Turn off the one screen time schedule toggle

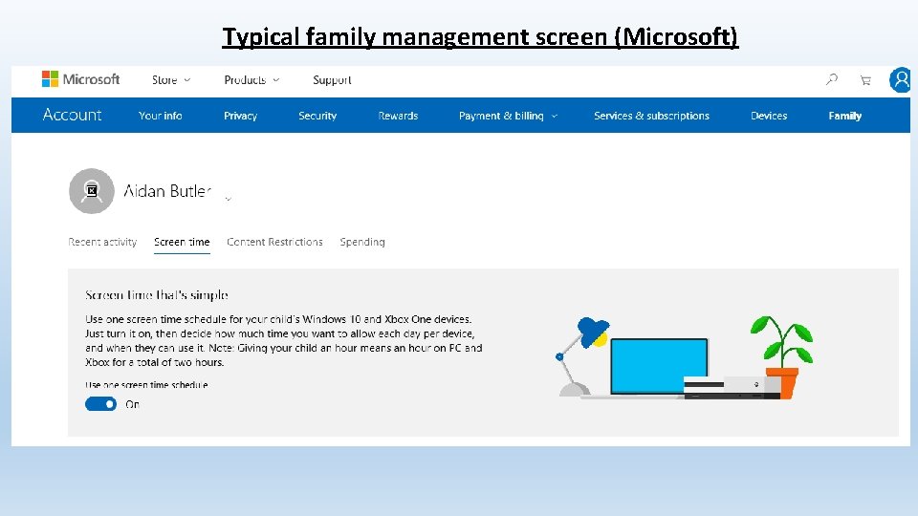tap(100, 404)
